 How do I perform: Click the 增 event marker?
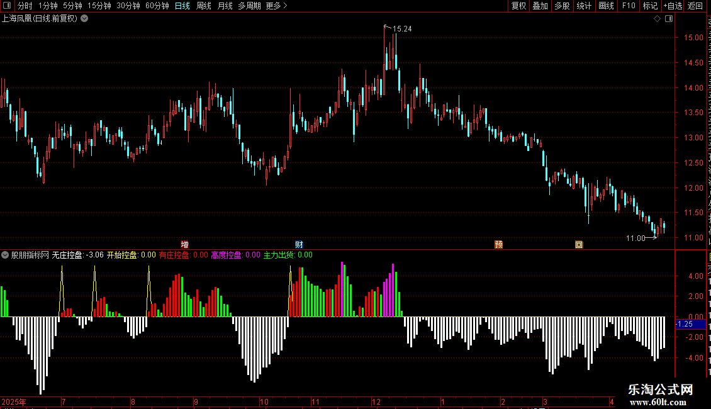[x=184, y=244]
